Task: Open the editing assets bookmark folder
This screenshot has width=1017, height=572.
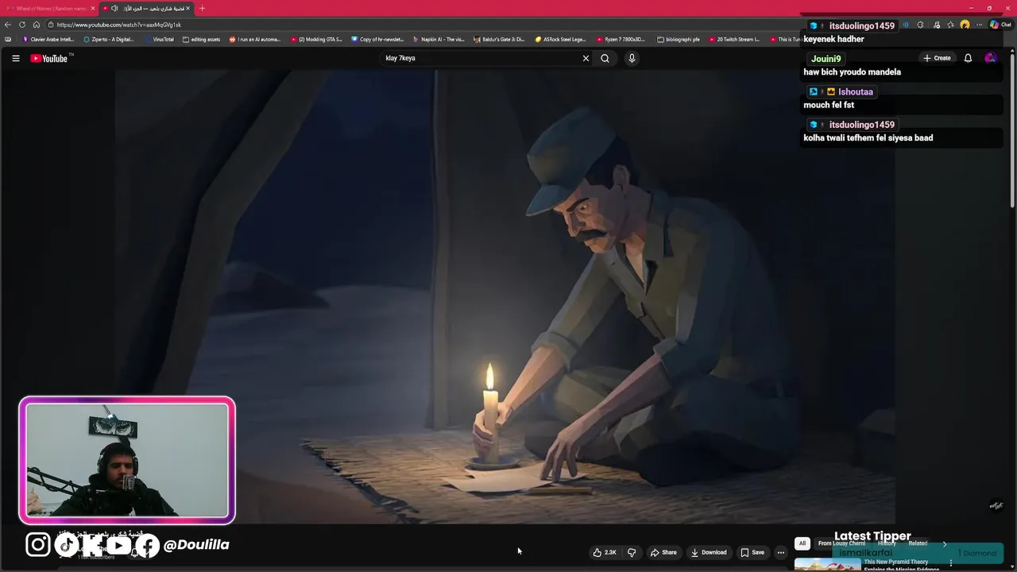Action: tap(201, 39)
